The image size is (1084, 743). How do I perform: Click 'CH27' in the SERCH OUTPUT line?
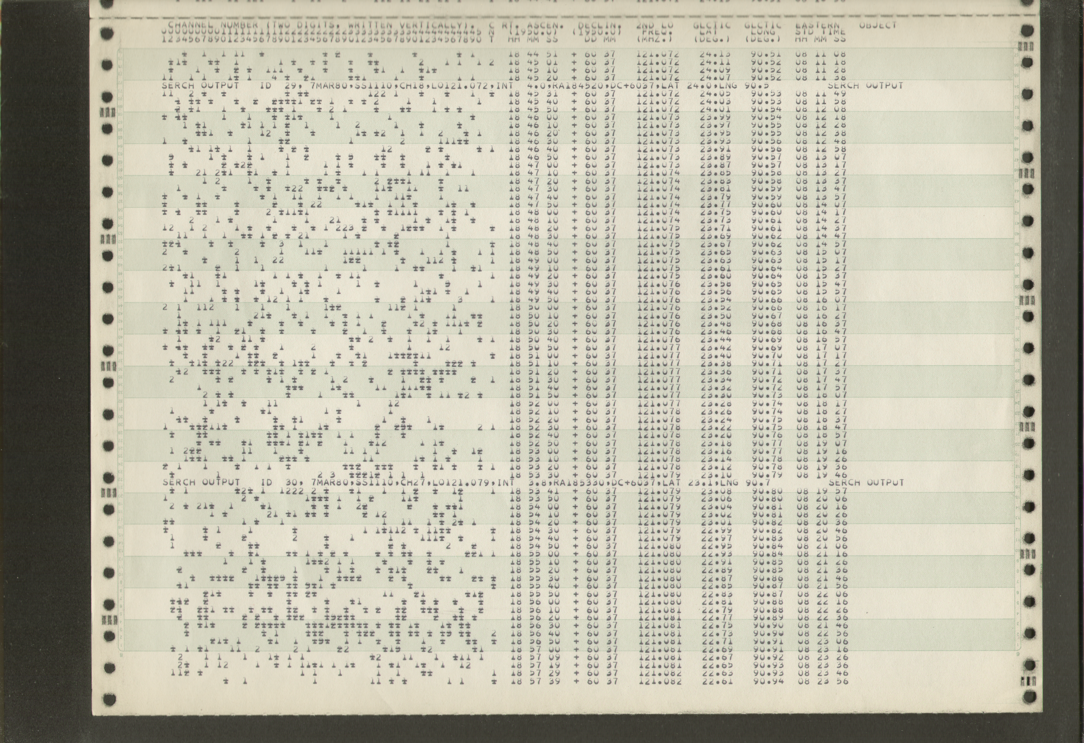coord(414,482)
